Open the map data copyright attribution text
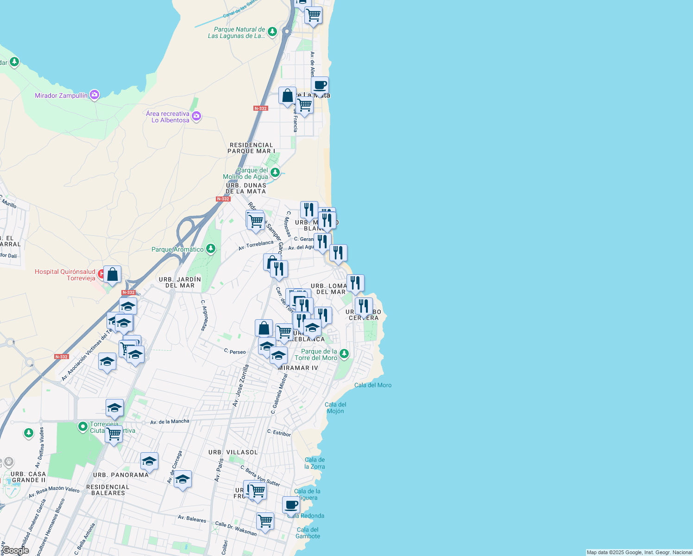Image resolution: width=693 pixels, height=556 pixels. tap(638, 552)
